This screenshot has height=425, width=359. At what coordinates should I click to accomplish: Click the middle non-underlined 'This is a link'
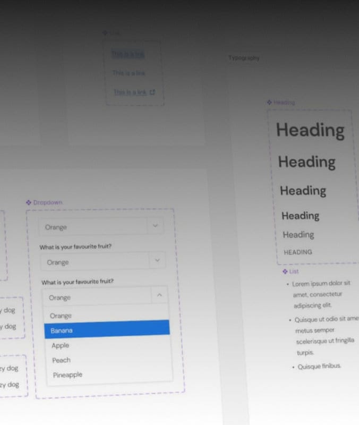pos(129,73)
